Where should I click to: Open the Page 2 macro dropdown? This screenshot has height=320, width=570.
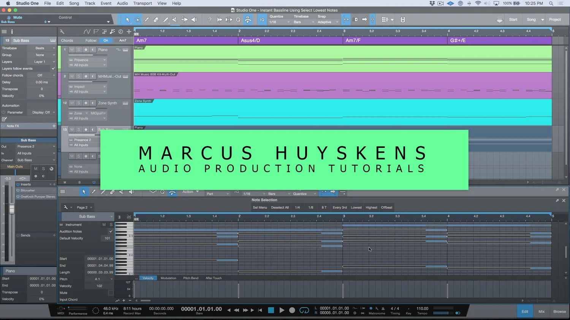pos(84,207)
